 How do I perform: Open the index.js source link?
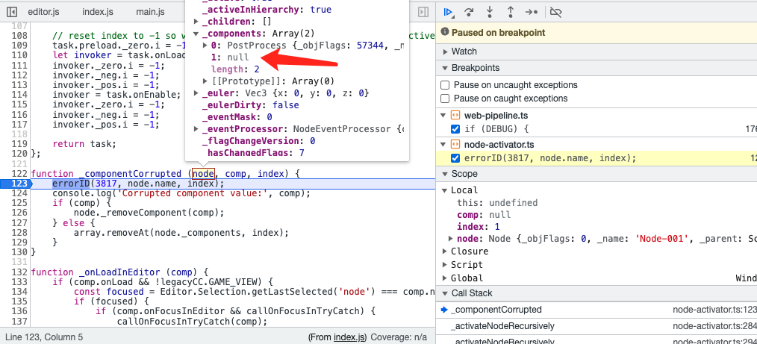[349, 337]
